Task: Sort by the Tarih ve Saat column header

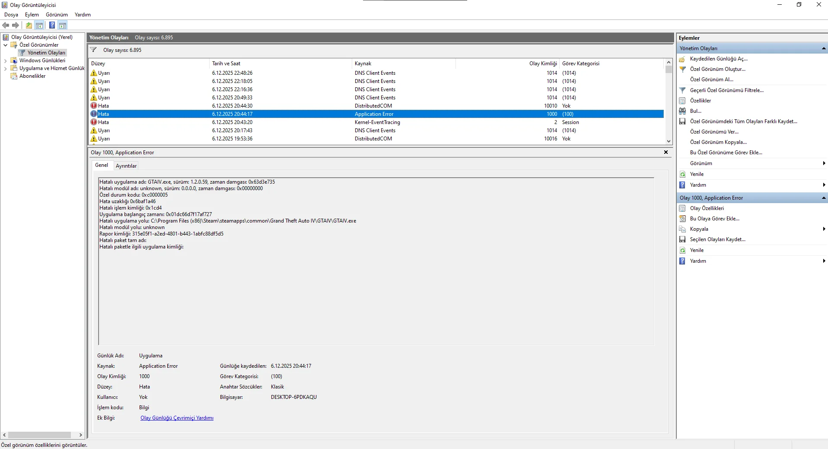Action: 280,64
